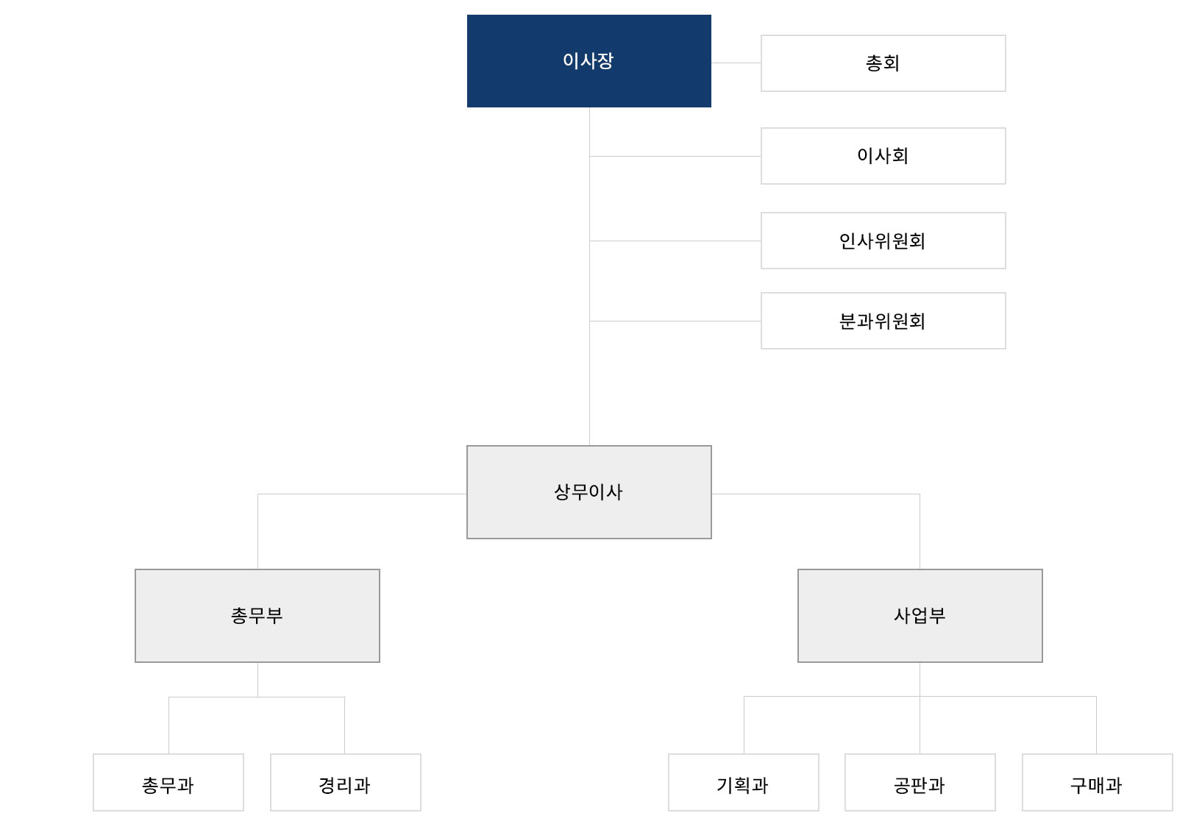The image size is (1177, 824).
Task: Click the 기획과 box
Action: (x=743, y=783)
